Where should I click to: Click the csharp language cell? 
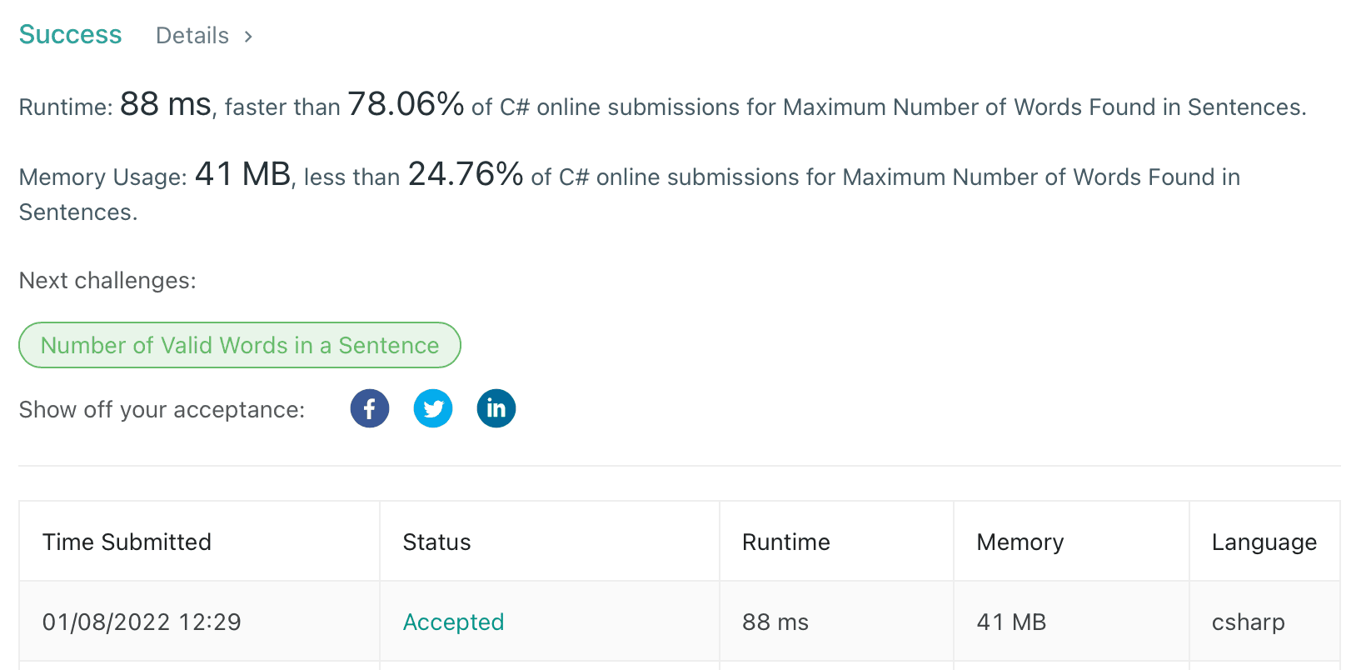point(1248,622)
